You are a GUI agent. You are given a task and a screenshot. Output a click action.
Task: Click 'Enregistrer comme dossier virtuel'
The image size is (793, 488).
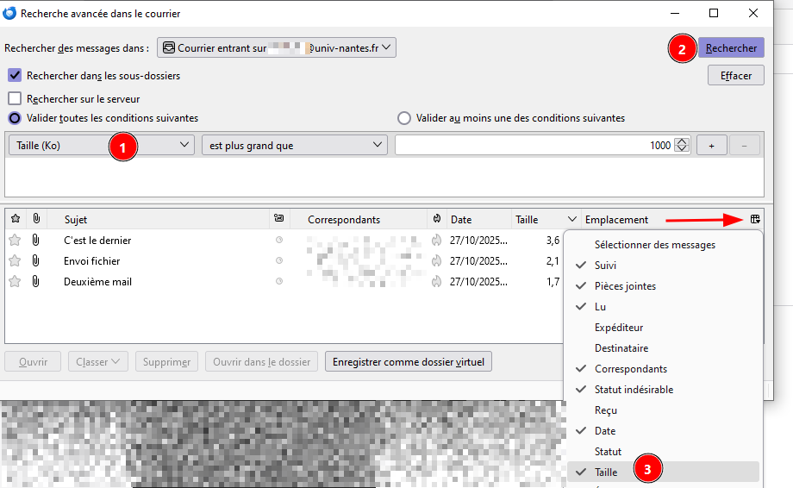(408, 362)
